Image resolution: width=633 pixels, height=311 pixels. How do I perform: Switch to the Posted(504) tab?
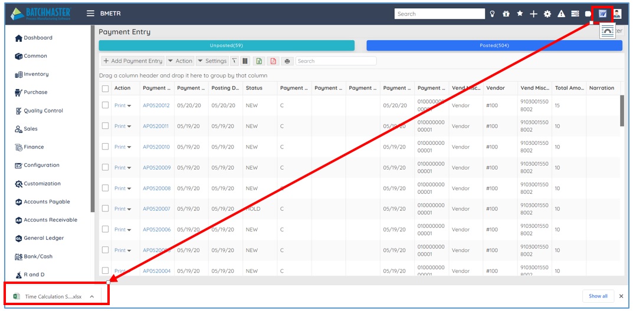(494, 45)
